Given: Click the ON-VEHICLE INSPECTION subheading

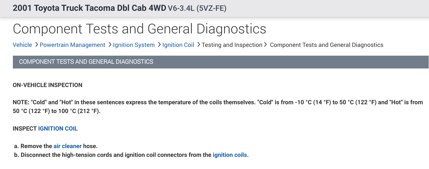Looking at the screenshot, I should point(47,85).
